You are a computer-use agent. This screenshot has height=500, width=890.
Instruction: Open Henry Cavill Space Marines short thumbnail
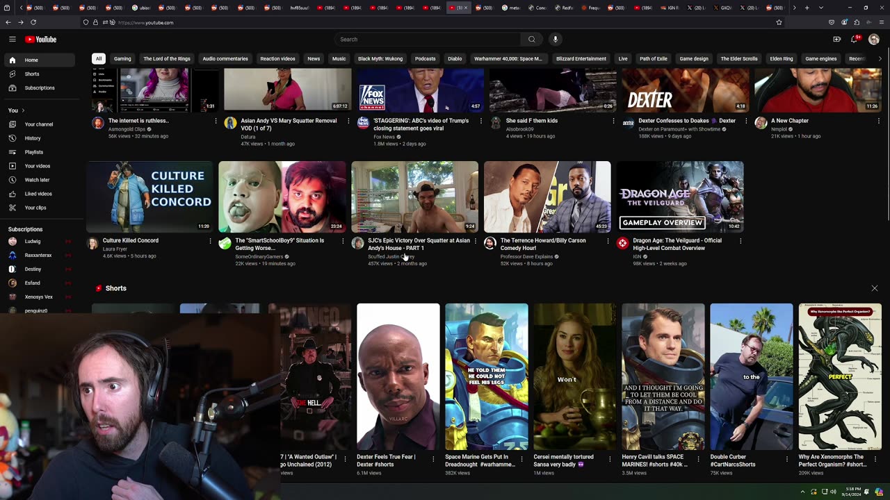(663, 376)
